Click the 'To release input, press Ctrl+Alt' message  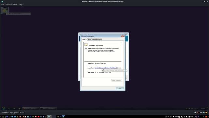pos(13,113)
